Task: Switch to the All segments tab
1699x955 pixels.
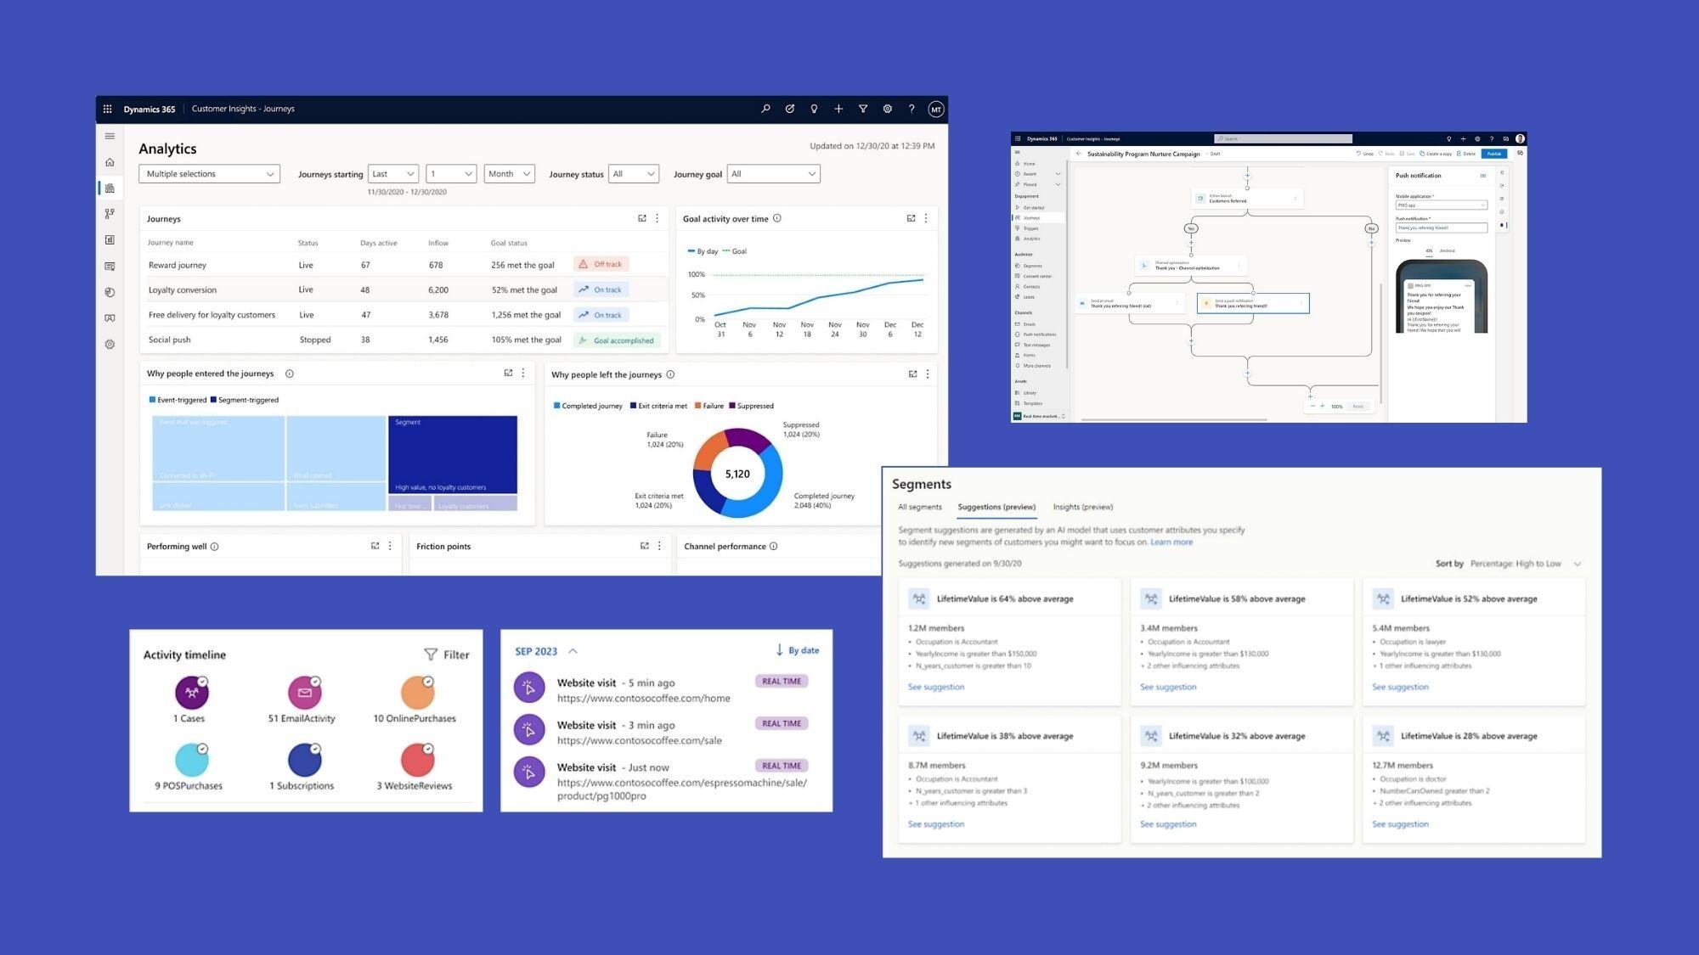Action: pos(920,507)
